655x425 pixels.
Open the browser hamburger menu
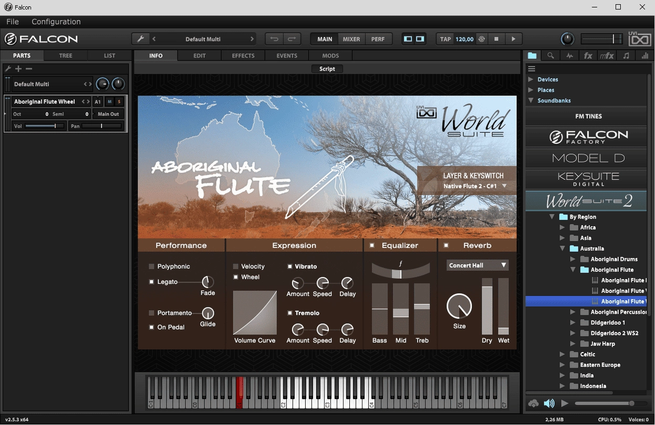coord(532,69)
